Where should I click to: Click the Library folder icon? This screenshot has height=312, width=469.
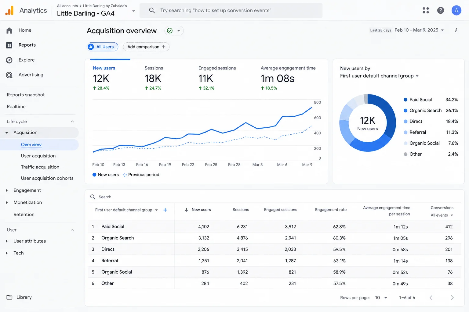(x=9, y=297)
